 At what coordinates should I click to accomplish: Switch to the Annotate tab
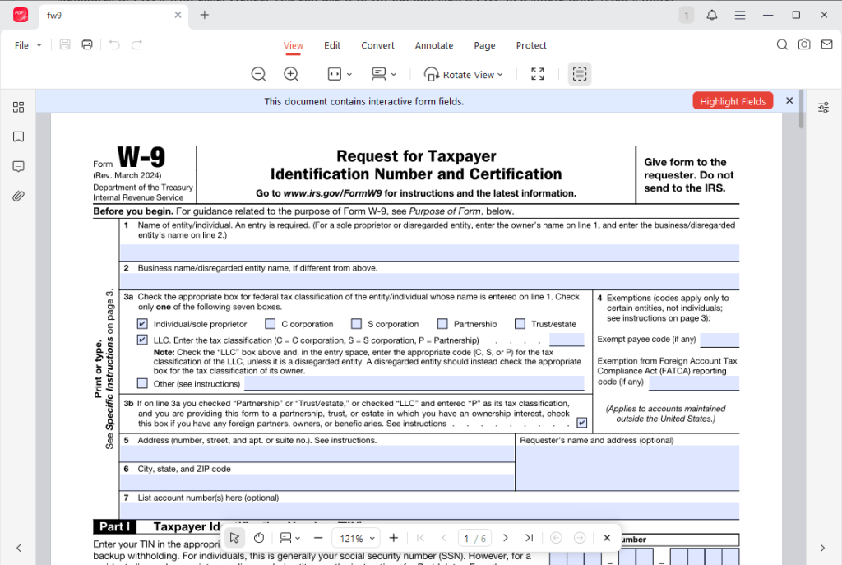click(x=434, y=46)
